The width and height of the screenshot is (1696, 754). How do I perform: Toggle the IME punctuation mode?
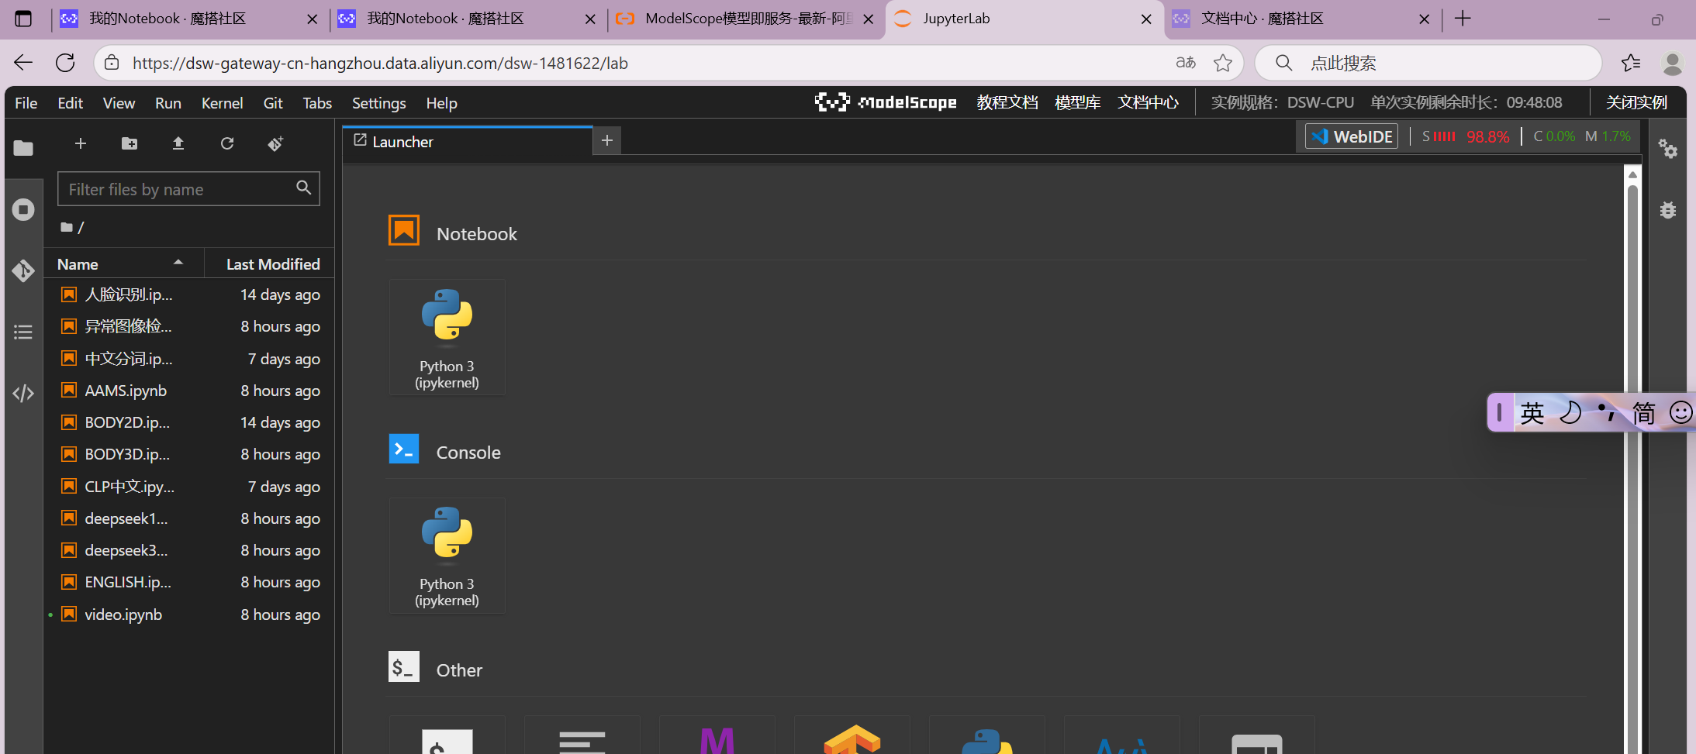coord(1607,411)
